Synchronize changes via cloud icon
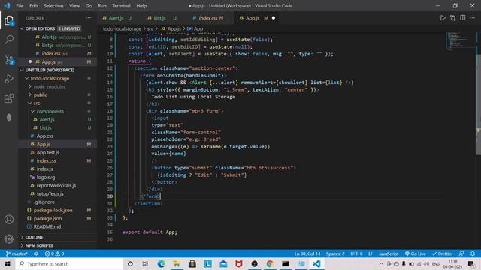This screenshot has height=270, width=481. tap(36, 253)
